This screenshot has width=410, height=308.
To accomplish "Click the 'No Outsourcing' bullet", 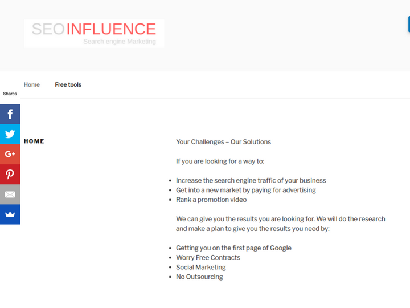I will tap(199, 277).
